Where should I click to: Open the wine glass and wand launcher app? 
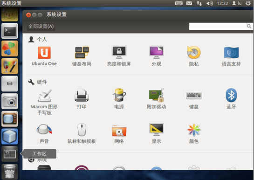[x=10, y=66]
